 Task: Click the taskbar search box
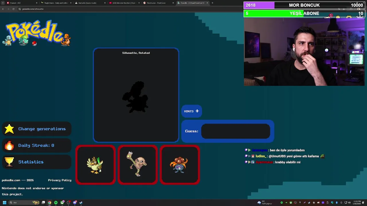click(x=24, y=203)
